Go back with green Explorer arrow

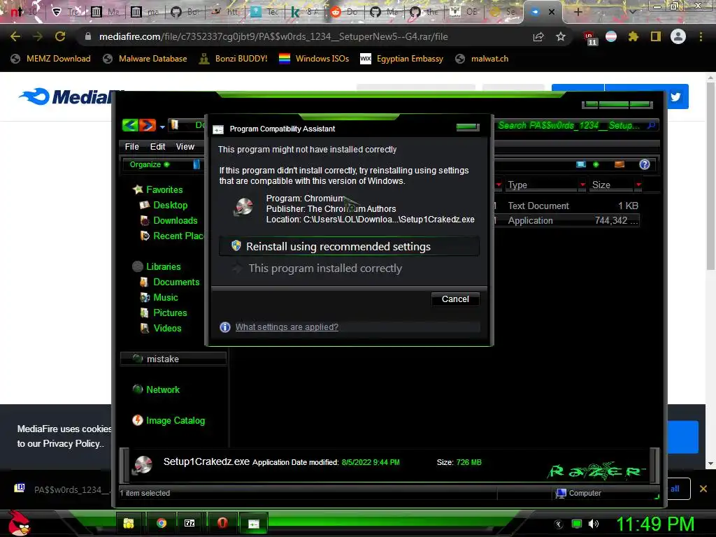130,124
